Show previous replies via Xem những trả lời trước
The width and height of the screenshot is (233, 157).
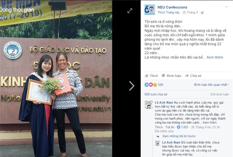coord(179,136)
